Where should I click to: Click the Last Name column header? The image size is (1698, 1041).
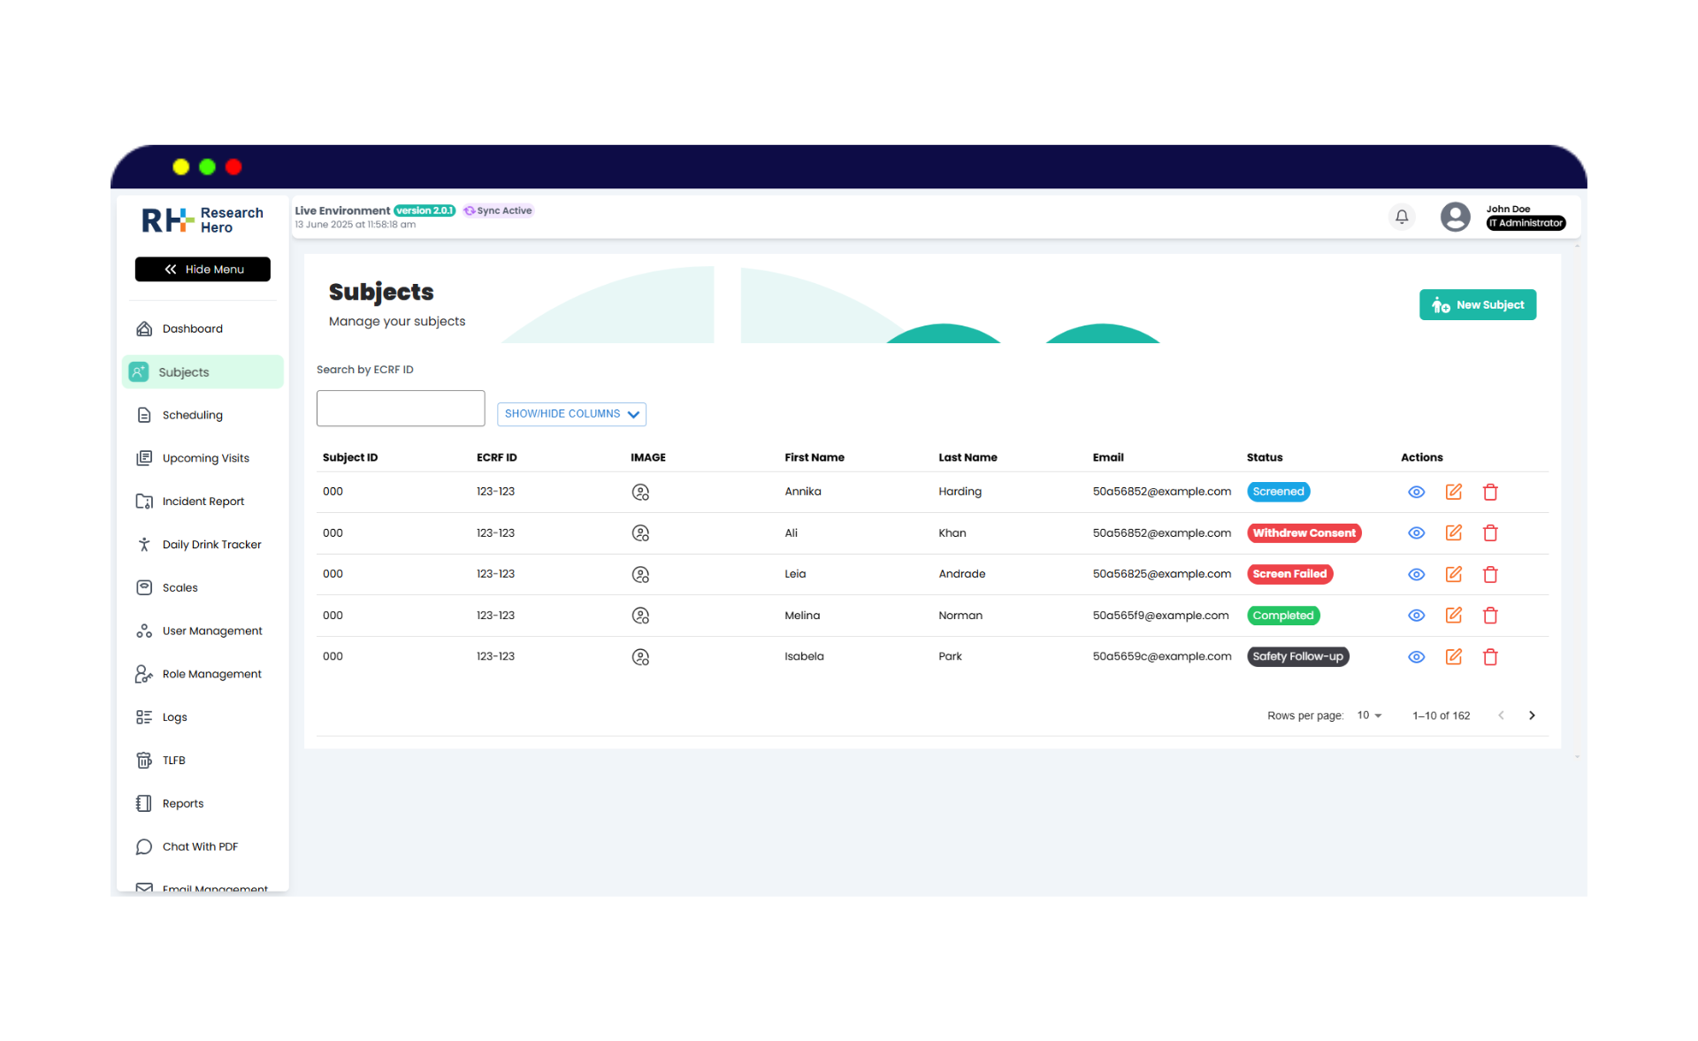tap(968, 457)
